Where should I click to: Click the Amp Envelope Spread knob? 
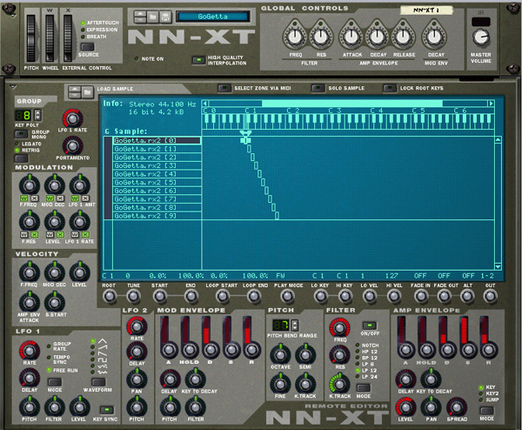click(x=457, y=407)
